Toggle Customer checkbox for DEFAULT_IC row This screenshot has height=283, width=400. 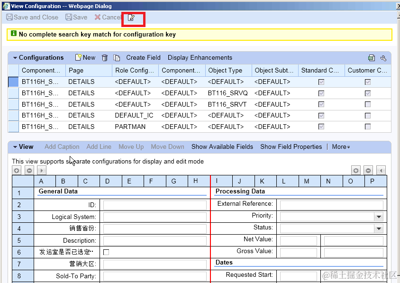(x=368, y=116)
